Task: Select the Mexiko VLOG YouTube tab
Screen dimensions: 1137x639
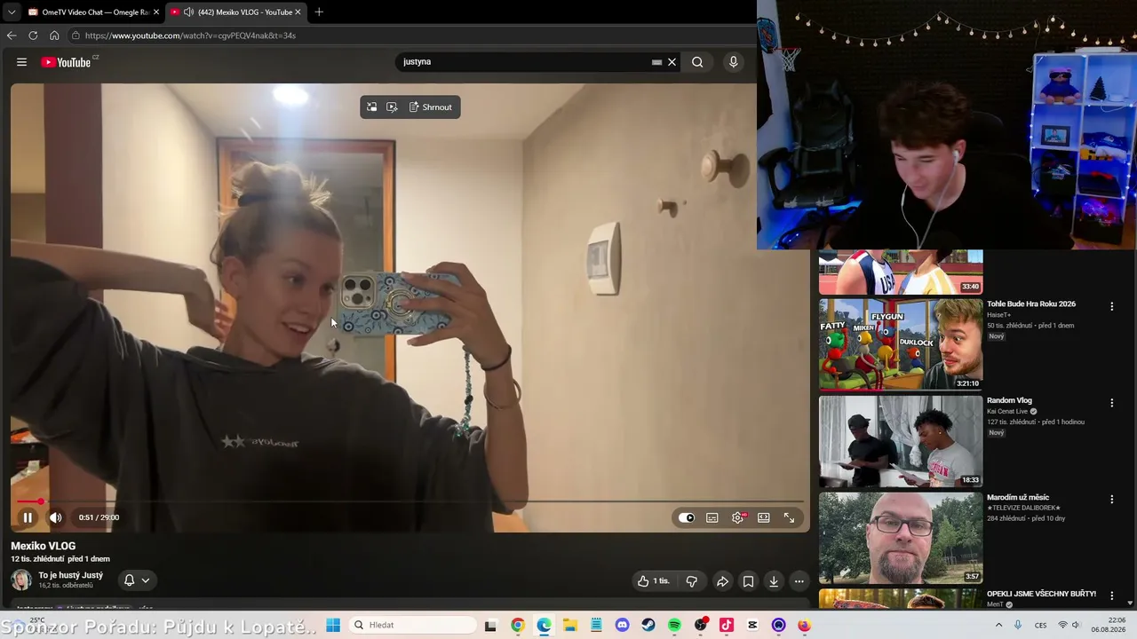Action: 237,12
